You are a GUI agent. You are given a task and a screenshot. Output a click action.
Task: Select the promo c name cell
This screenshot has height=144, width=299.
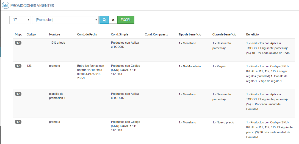54,66
